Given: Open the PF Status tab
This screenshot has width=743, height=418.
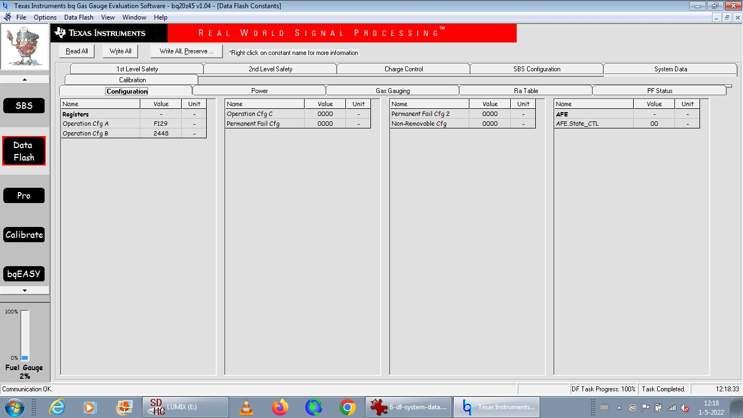Looking at the screenshot, I should point(660,91).
